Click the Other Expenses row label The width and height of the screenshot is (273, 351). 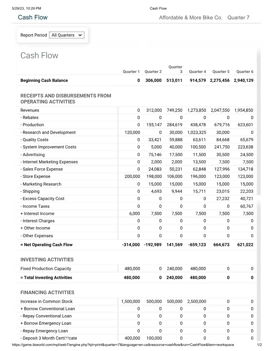[x=36, y=236]
